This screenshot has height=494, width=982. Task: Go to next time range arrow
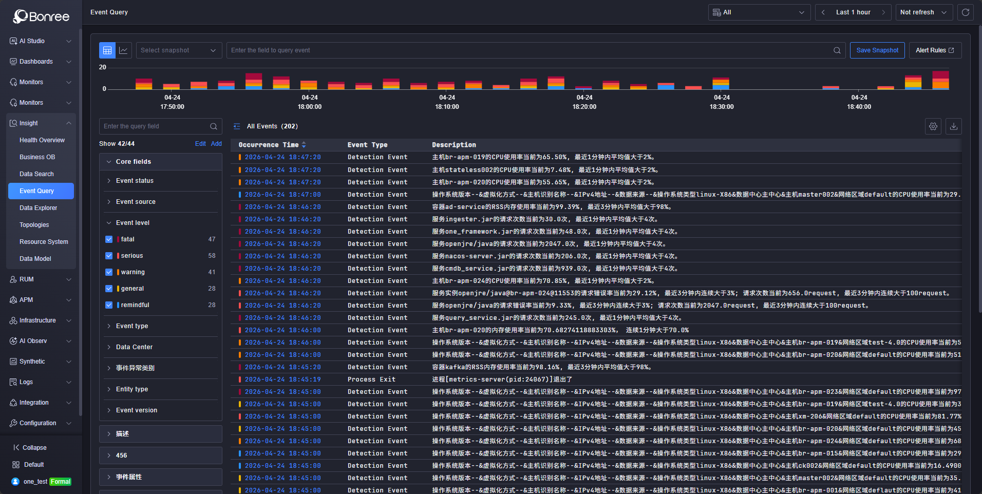point(883,12)
